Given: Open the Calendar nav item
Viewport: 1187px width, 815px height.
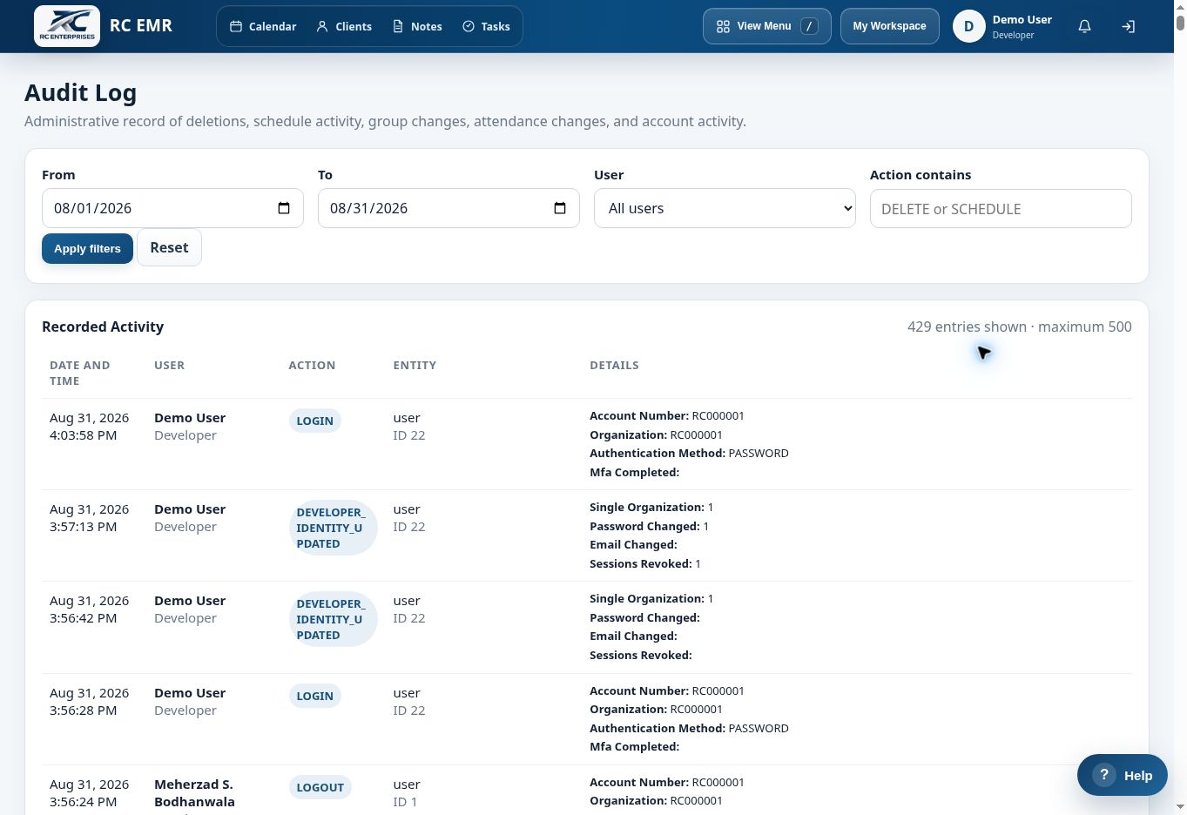Looking at the screenshot, I should pos(263,26).
